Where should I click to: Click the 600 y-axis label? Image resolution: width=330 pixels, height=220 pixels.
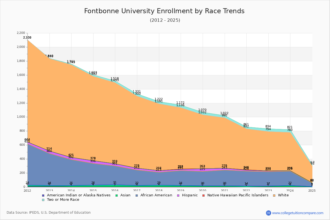point(23,145)
